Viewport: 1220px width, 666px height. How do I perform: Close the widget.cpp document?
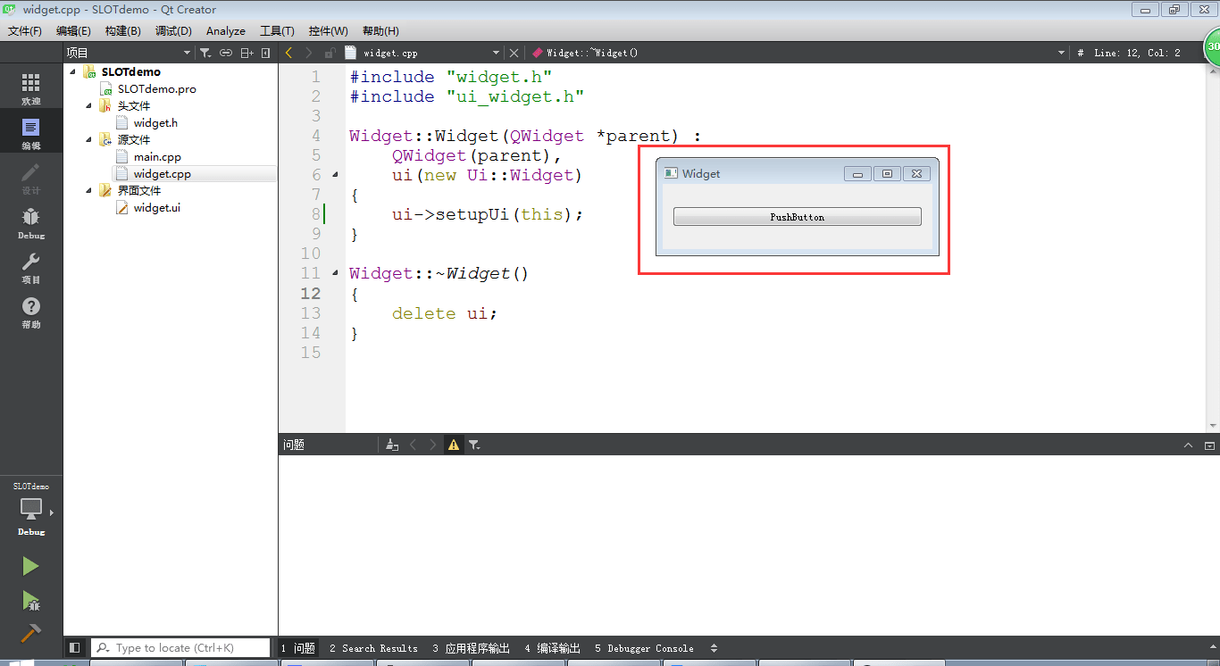(514, 53)
